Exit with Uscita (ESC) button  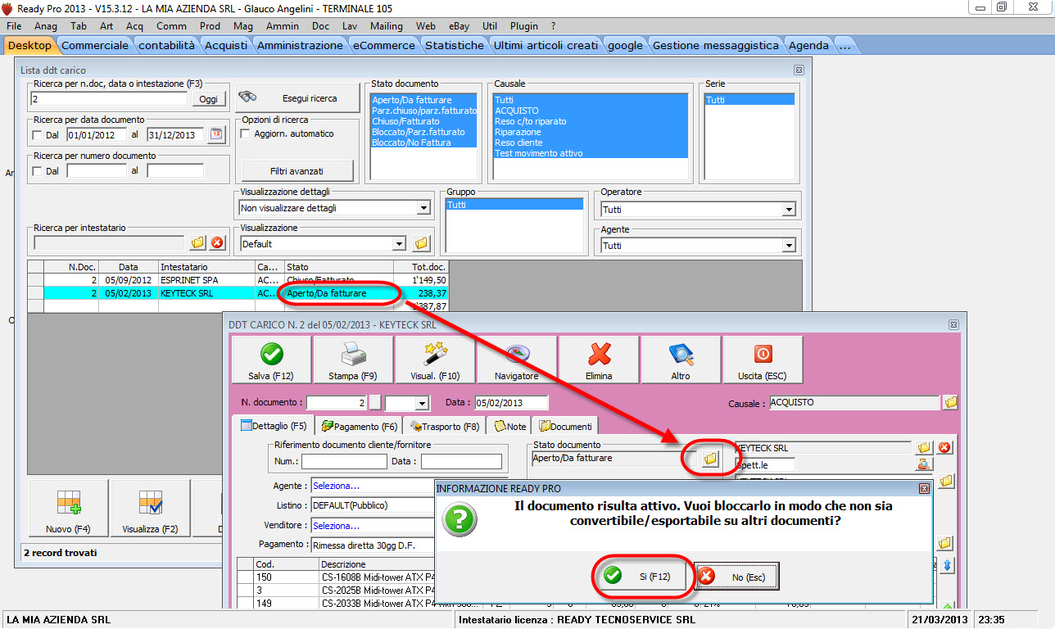pyautogui.click(x=763, y=360)
